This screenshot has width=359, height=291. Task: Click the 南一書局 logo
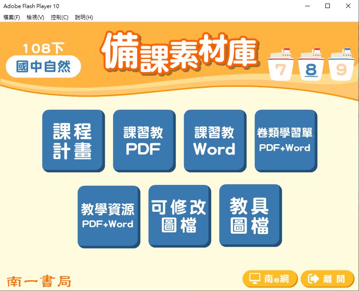click(39, 281)
